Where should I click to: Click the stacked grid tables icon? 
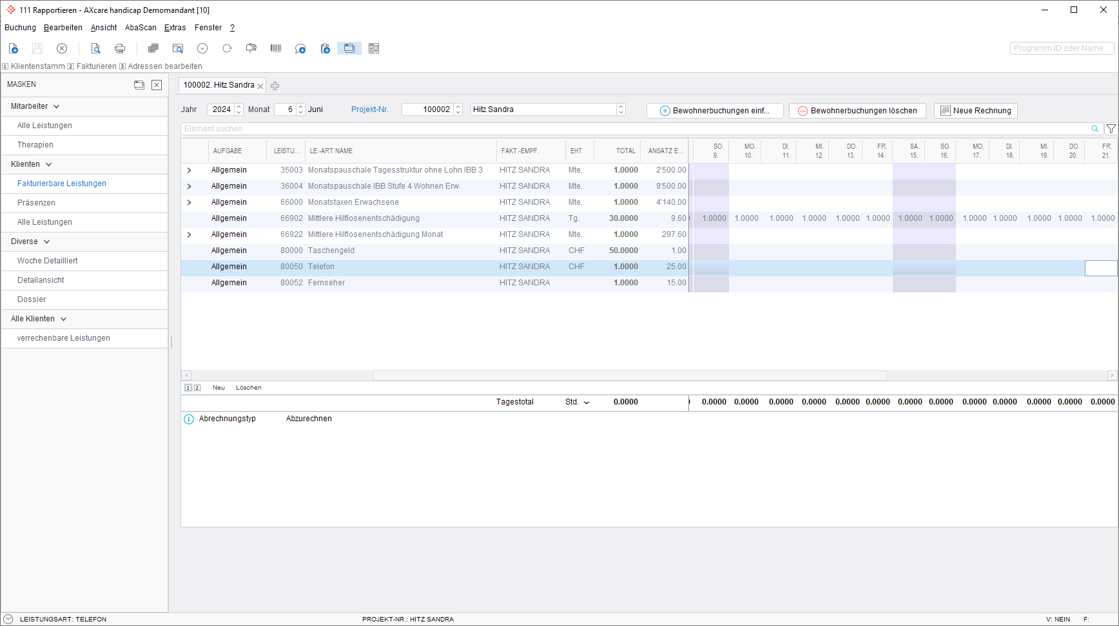(153, 48)
